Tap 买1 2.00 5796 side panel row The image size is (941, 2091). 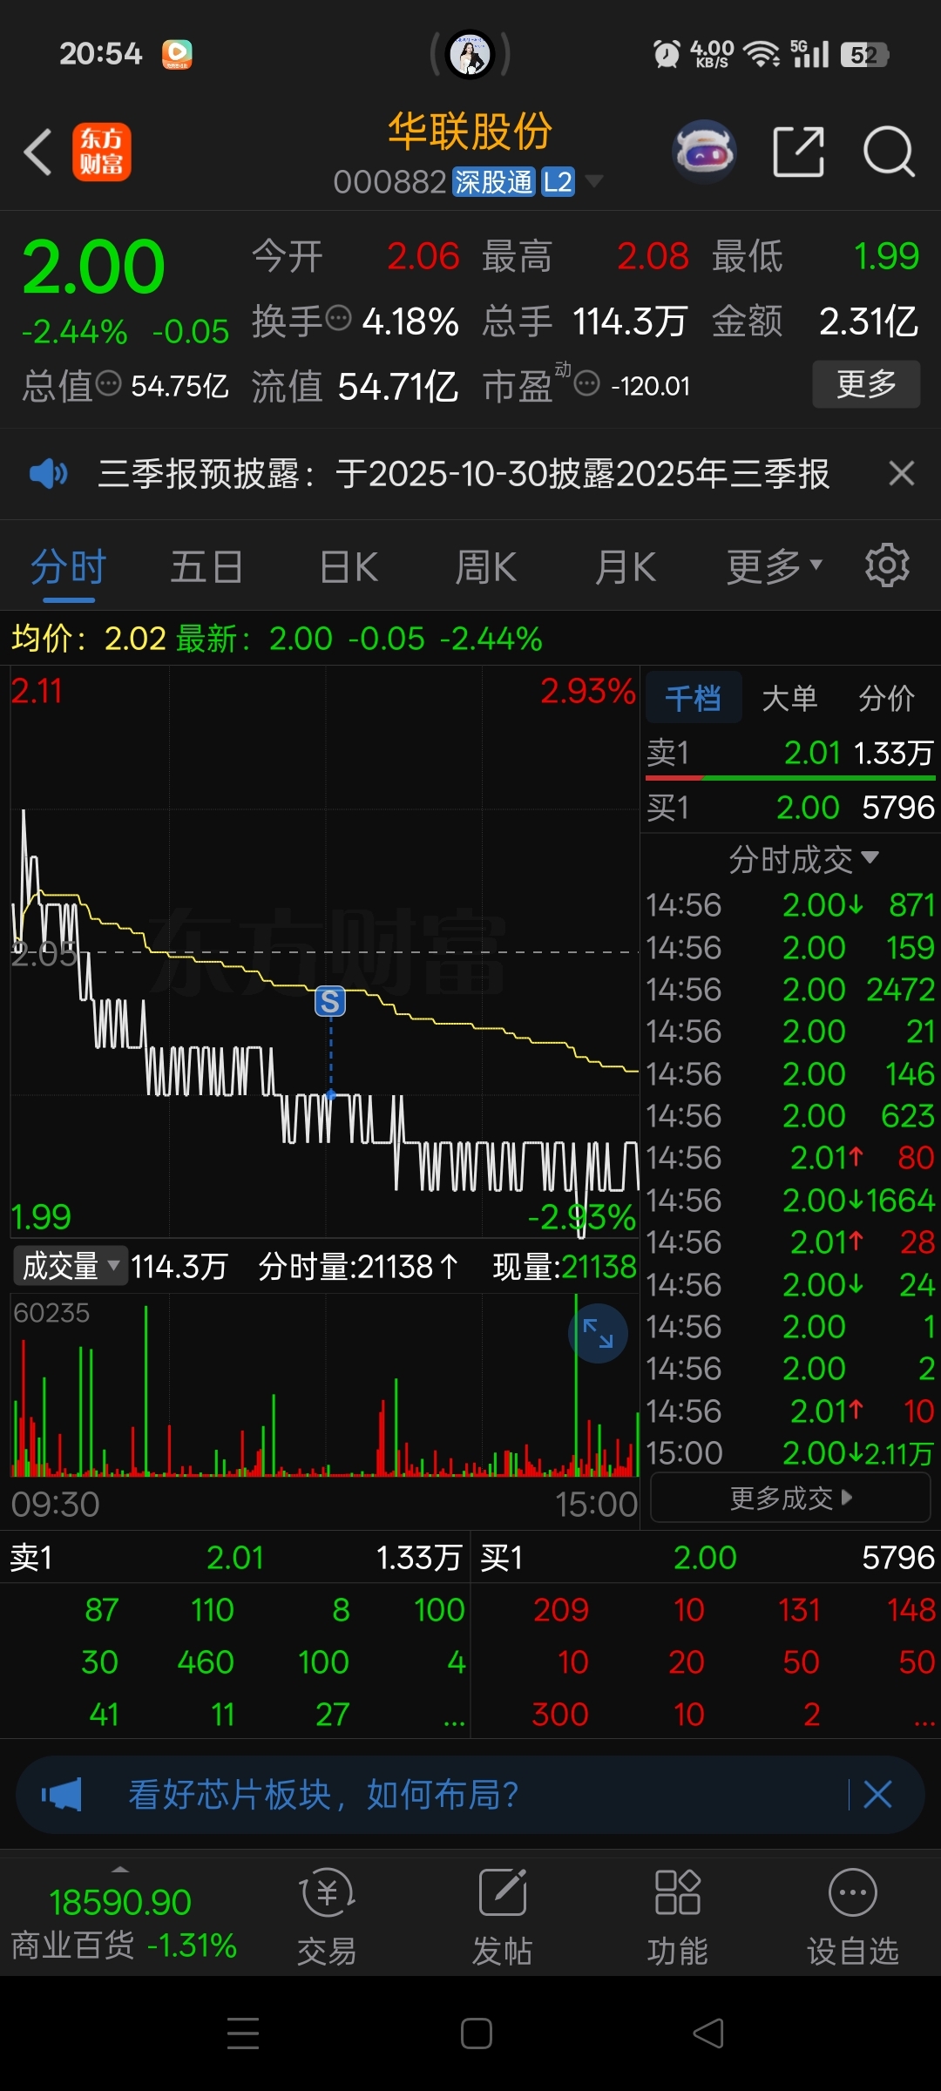point(790,808)
